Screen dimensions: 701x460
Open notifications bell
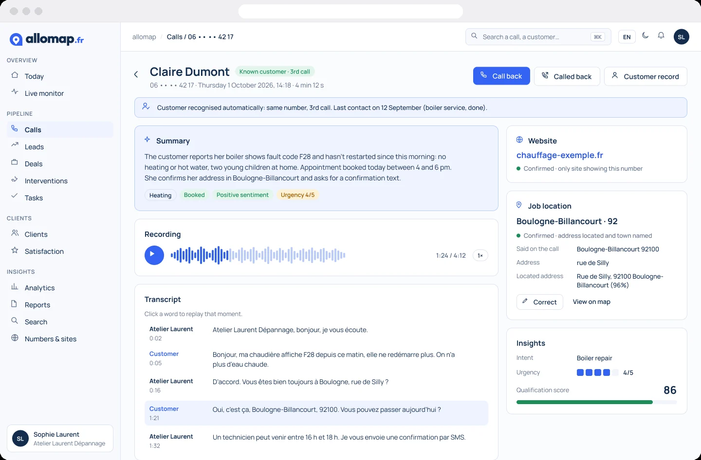pyautogui.click(x=661, y=35)
